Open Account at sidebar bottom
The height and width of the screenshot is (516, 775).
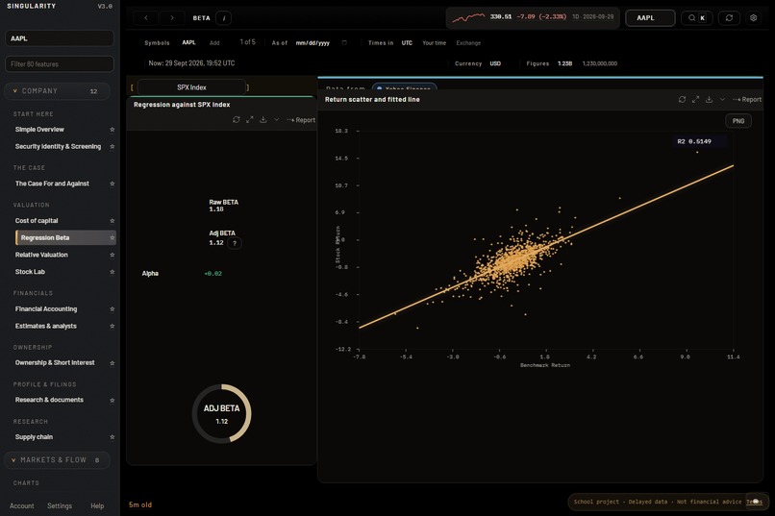click(22, 505)
